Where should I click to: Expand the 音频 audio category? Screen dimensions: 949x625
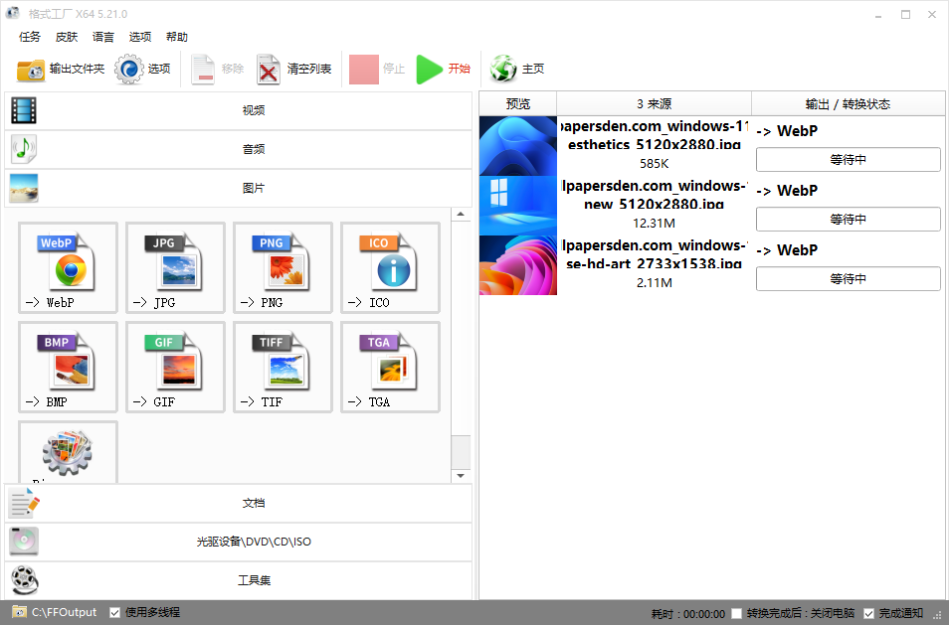pyautogui.click(x=254, y=148)
